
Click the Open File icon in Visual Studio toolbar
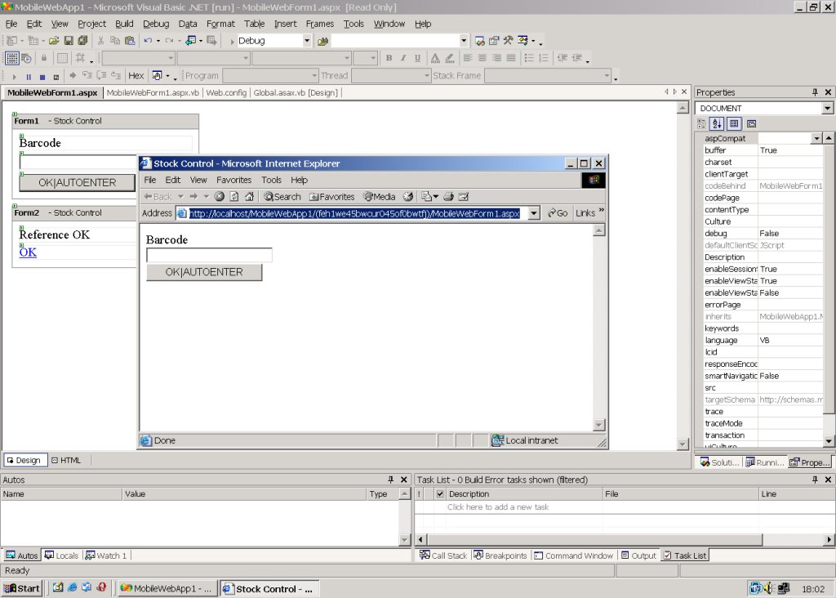click(54, 41)
